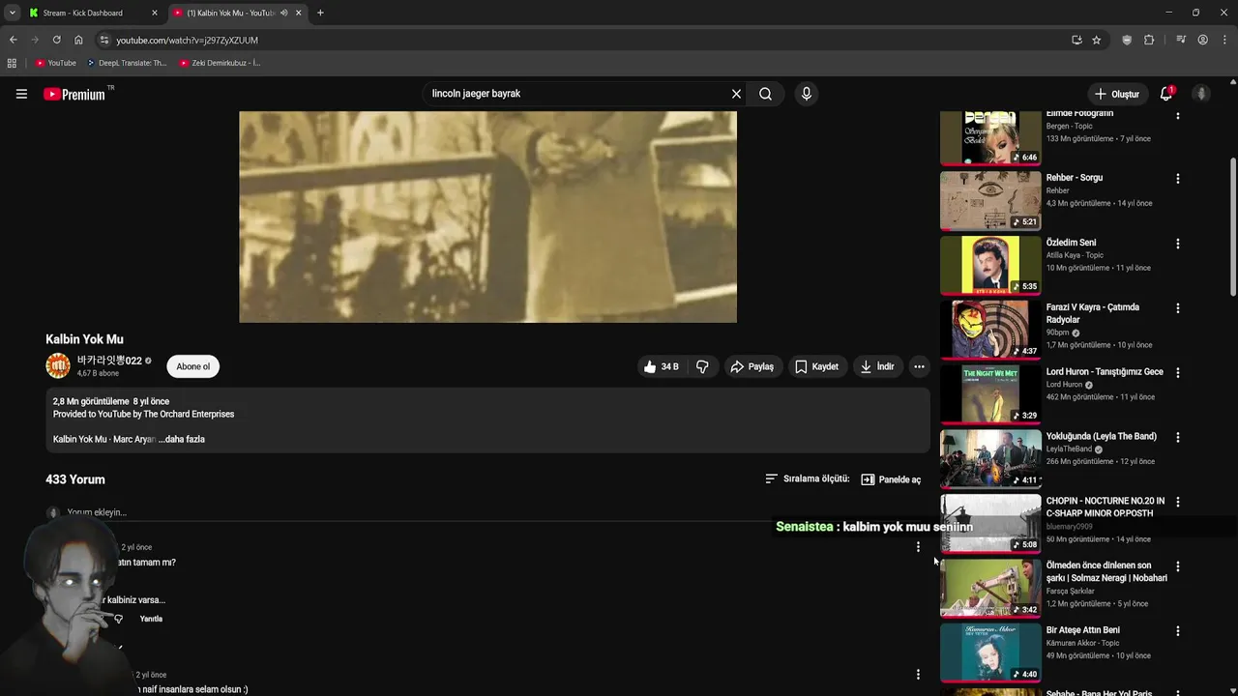Open options for Rehber - Sorgu video
The width and height of the screenshot is (1238, 696).
tap(1177, 179)
